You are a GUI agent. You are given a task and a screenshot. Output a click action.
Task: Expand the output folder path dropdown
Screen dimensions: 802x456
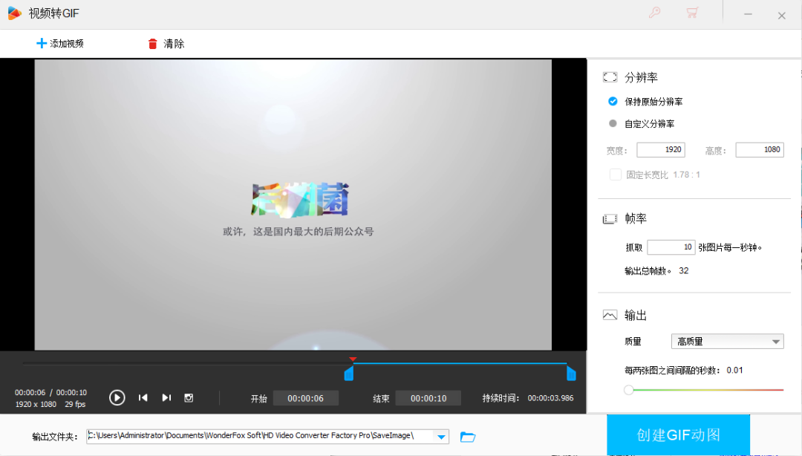pyautogui.click(x=442, y=437)
